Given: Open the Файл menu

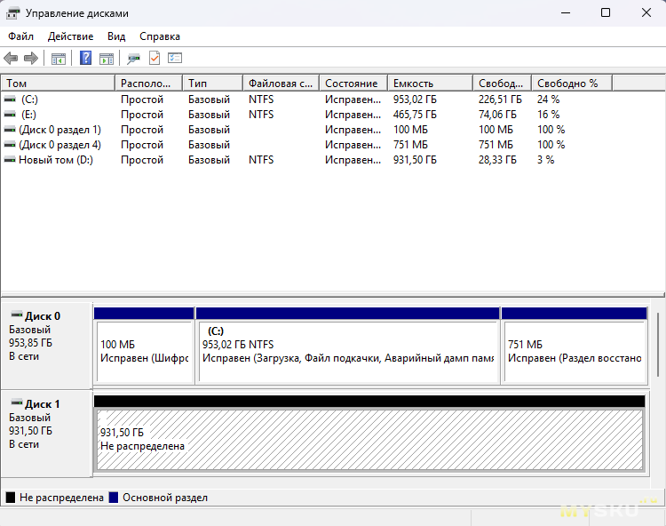Looking at the screenshot, I should pos(20,36).
